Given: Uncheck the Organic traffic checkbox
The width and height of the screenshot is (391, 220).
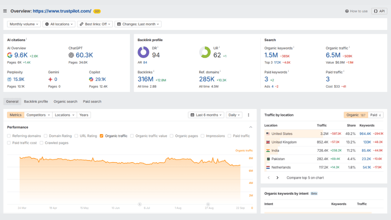Looking at the screenshot, I should (101, 136).
